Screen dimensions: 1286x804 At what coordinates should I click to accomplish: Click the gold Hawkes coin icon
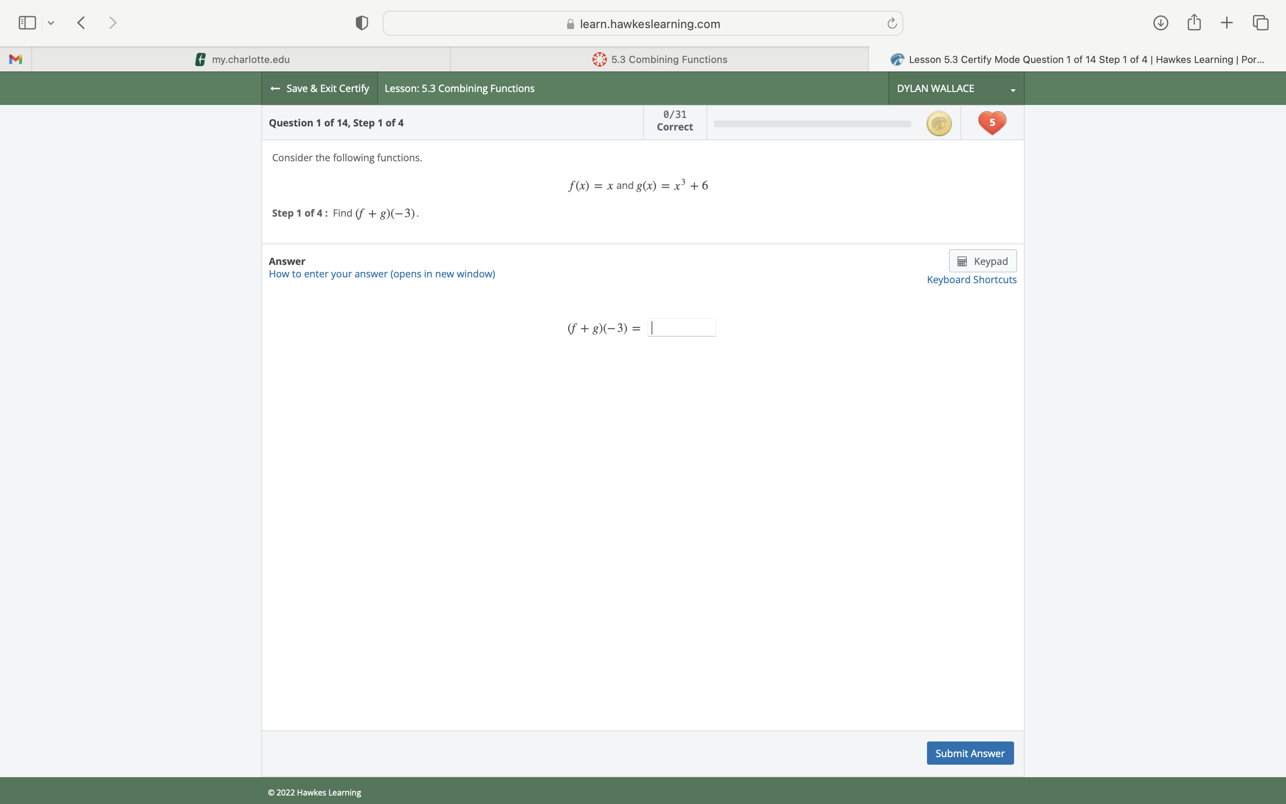tap(939, 123)
